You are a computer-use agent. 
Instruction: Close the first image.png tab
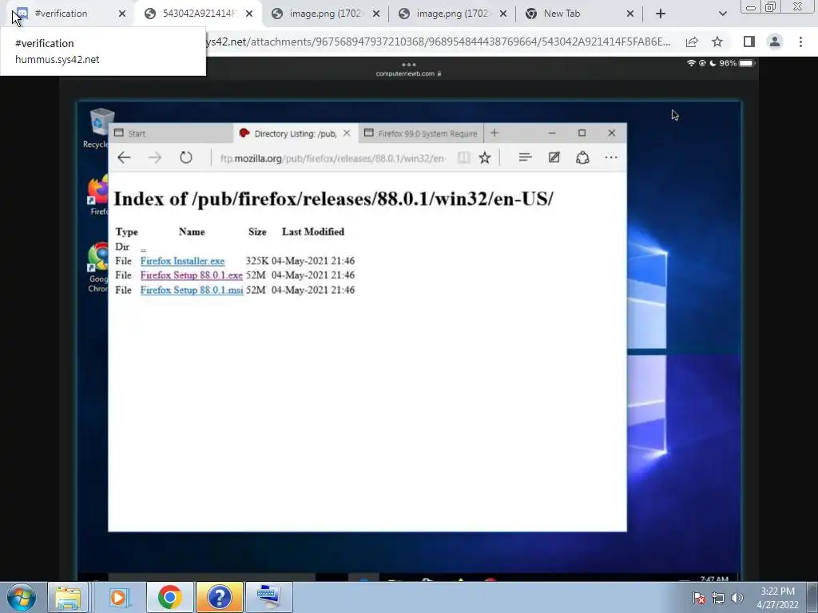[x=376, y=14]
